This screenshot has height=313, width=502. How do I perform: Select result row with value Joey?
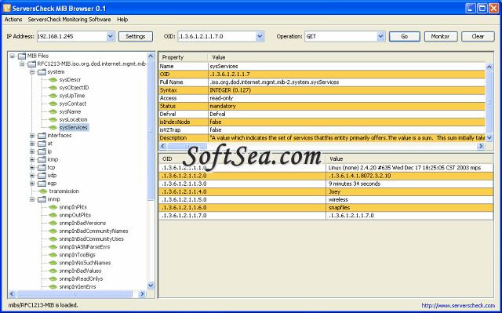coord(326,191)
